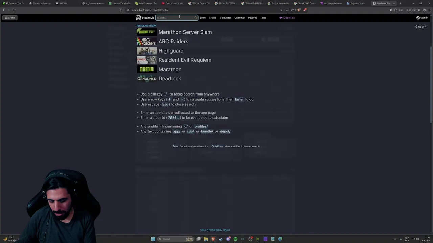Switch to the MindBreakers tab
The height and width of the screenshot is (243, 433).
click(146, 3)
